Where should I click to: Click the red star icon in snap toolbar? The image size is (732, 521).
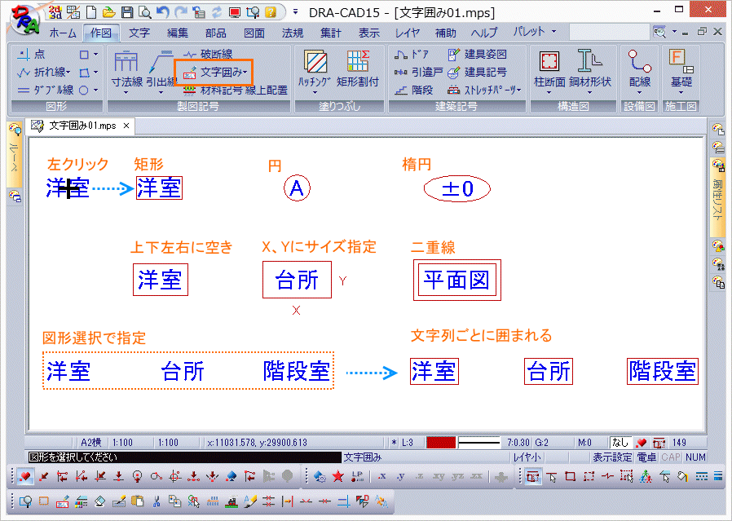point(338,476)
